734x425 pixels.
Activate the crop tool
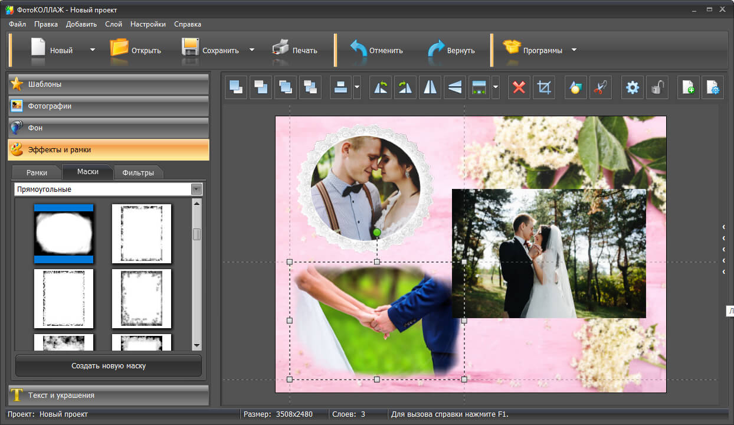click(544, 87)
